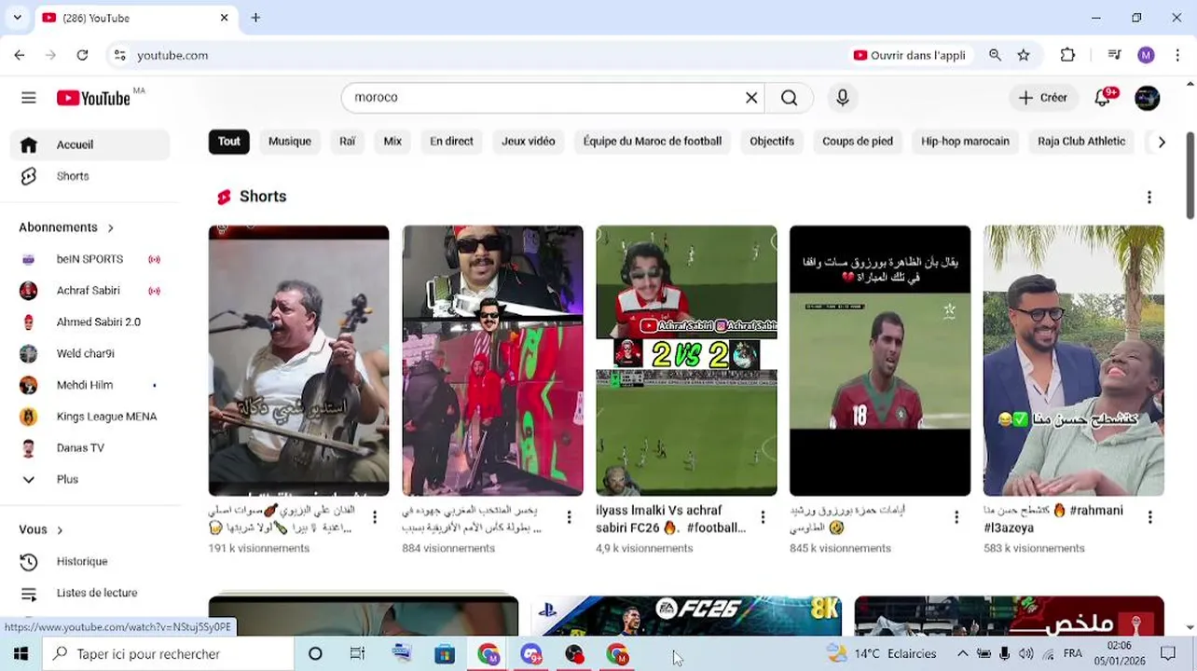Screen dimensions: 1197x671
Task: Open options for the 884 visionnements short
Action: (569, 517)
